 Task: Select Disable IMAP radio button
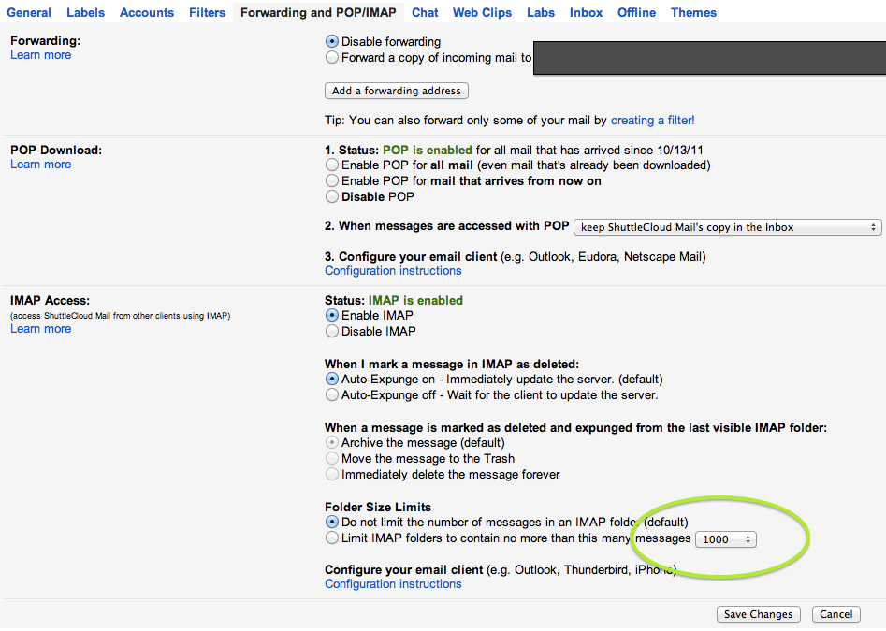pos(332,332)
